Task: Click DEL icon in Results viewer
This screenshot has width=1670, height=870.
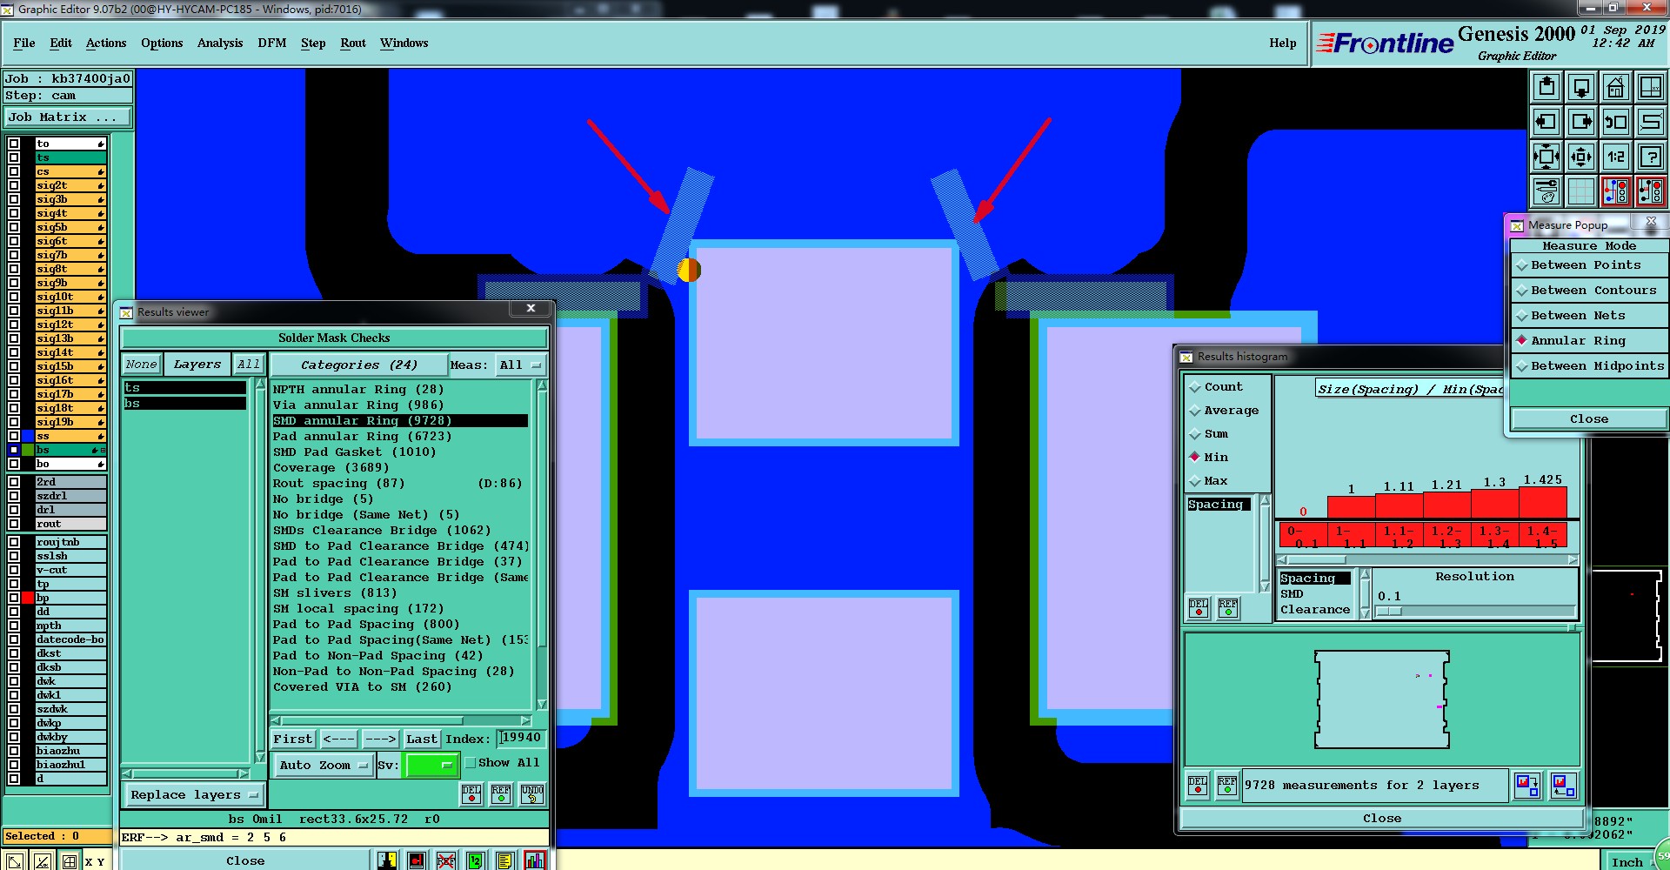Action: tap(471, 793)
